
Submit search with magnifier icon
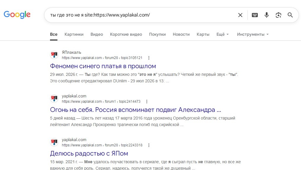coord(290,15)
